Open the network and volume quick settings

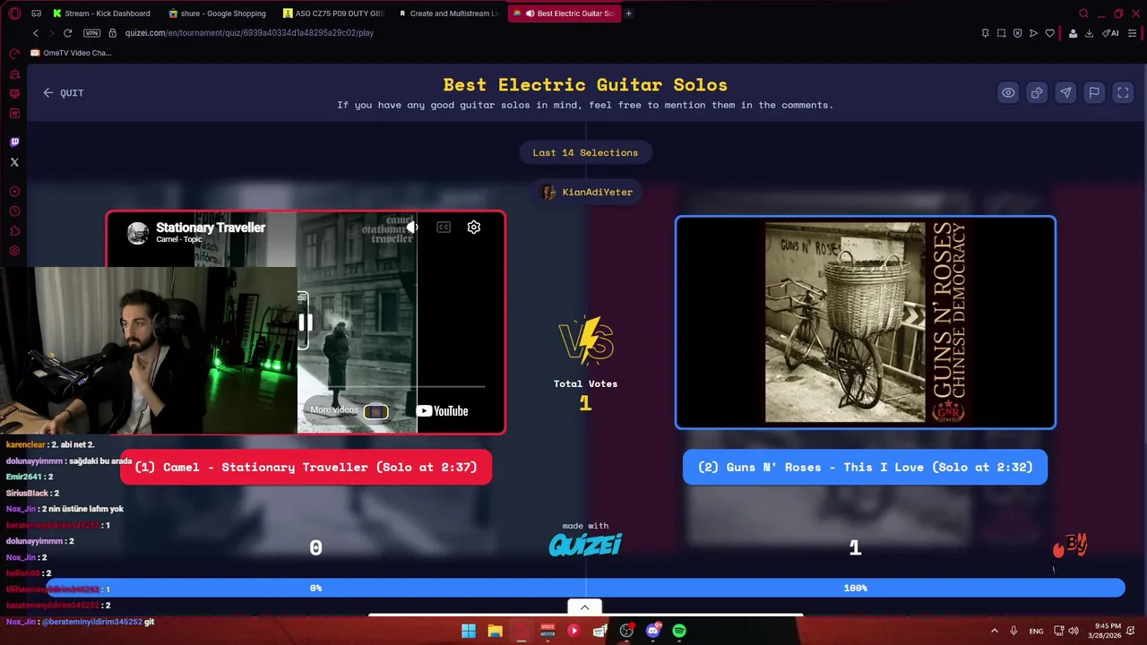point(1067,631)
